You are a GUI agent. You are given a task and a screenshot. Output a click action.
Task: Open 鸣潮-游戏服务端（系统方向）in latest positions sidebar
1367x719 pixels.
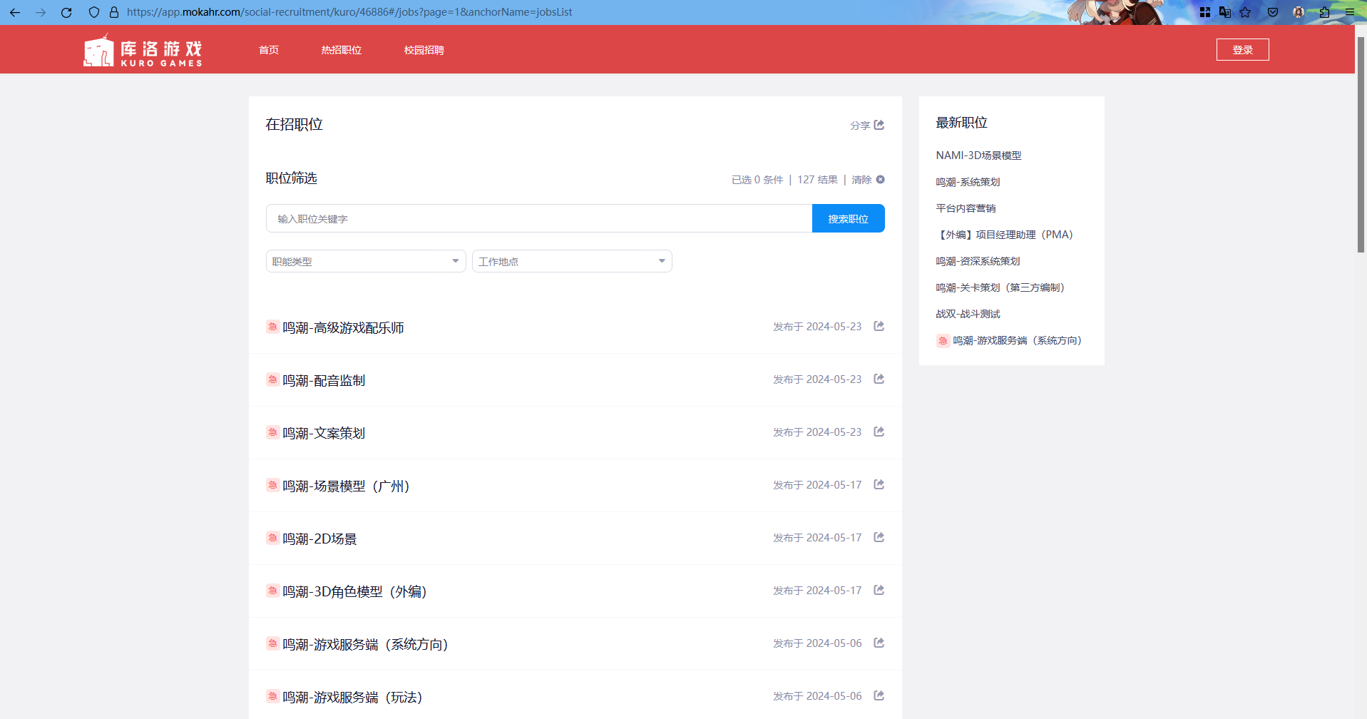coord(1018,340)
